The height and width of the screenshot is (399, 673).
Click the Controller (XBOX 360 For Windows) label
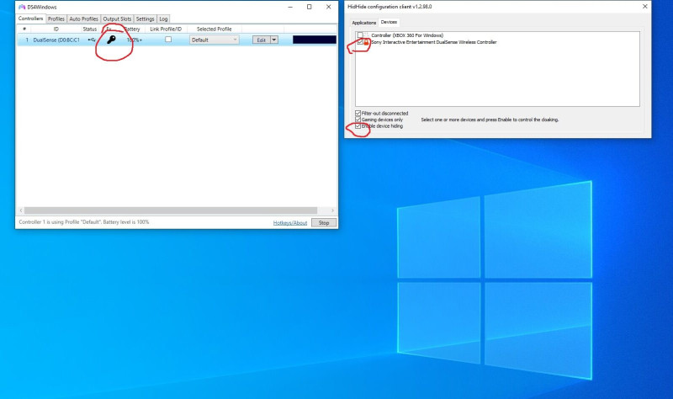pyautogui.click(x=407, y=35)
